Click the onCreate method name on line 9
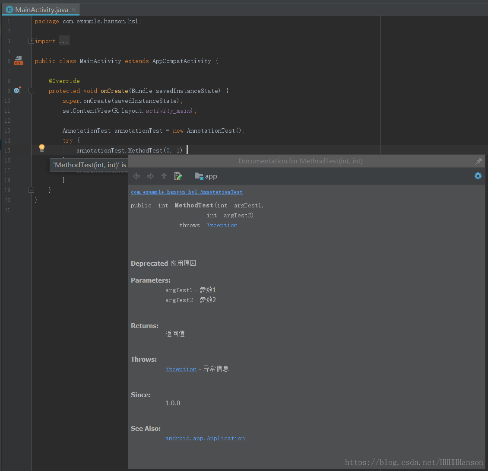The image size is (488, 471). click(114, 91)
